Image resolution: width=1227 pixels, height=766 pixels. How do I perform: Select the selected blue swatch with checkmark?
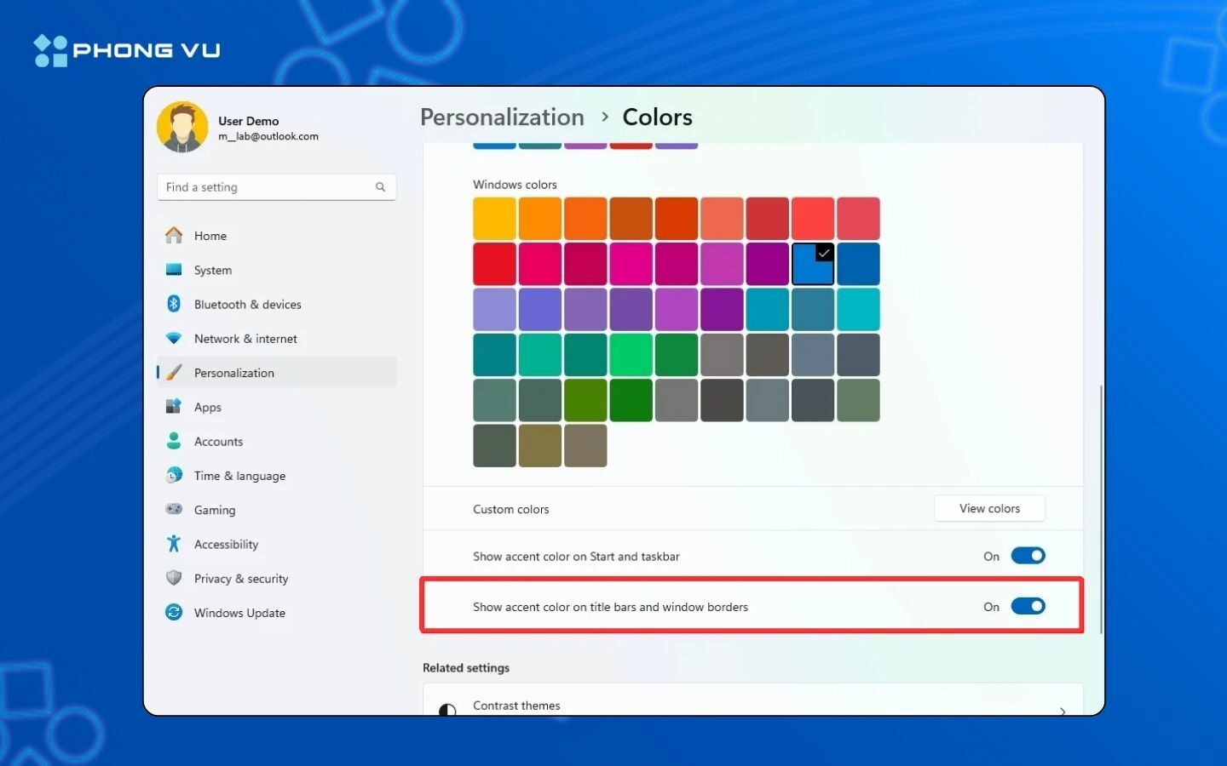pos(813,264)
